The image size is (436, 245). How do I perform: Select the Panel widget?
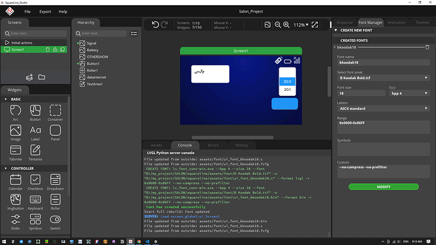[55, 133]
